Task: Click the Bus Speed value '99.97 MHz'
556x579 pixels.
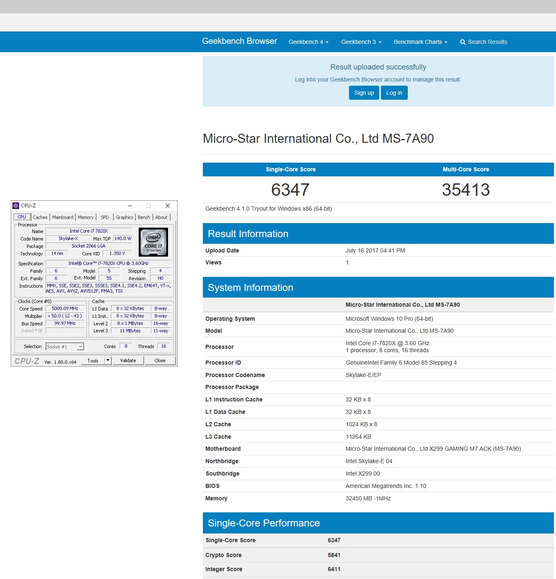Action: point(65,323)
